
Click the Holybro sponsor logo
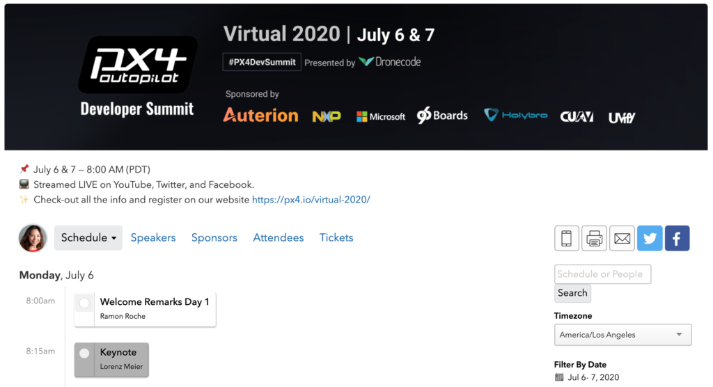pos(516,115)
